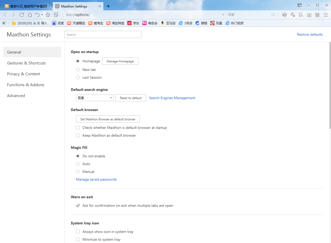
Task: Open the 天猫精选 bookmark
Action: coord(76,23)
